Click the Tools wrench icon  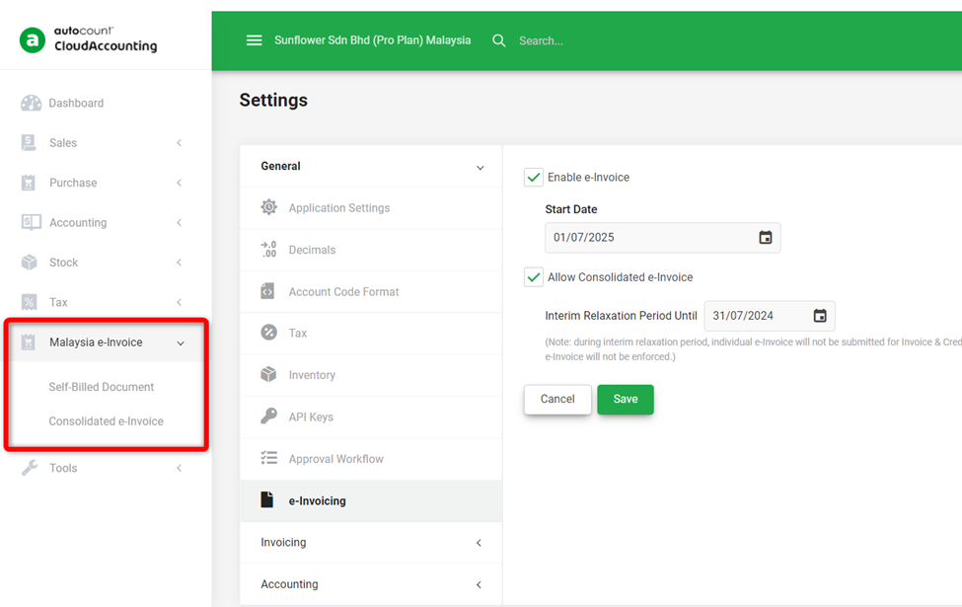click(x=30, y=468)
